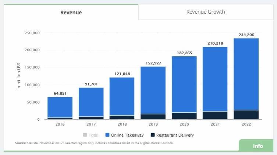Select the 2020 blue Online Takeaway bar
This screenshot has width=277, height=155.
click(184, 84)
